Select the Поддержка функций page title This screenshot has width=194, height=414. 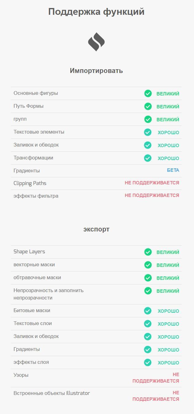pyautogui.click(x=96, y=12)
